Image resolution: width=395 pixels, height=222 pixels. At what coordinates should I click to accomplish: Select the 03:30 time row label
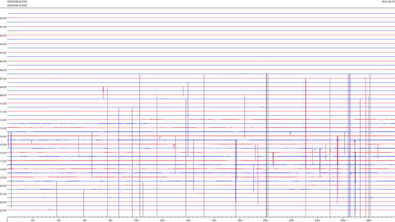3,44
